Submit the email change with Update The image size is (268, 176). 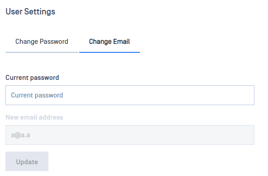(x=27, y=162)
